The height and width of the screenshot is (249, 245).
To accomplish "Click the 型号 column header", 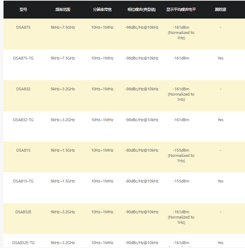I will coord(23,9).
